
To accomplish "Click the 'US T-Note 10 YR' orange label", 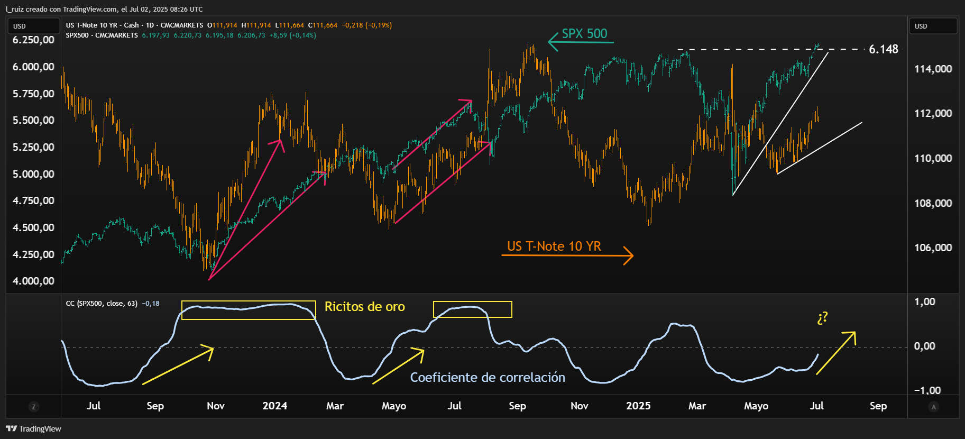I will [554, 246].
